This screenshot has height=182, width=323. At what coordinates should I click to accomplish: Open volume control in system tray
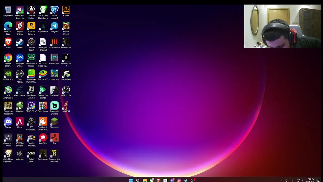tap(302, 180)
